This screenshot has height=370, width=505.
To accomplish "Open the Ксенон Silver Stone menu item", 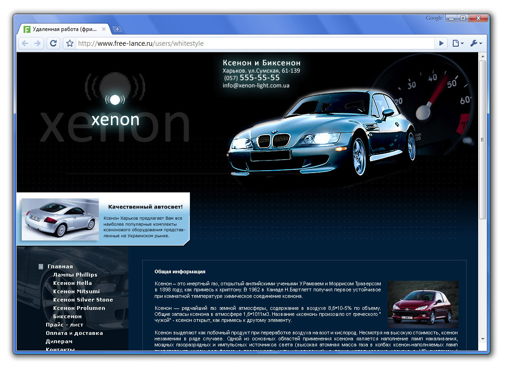I will click(x=83, y=300).
